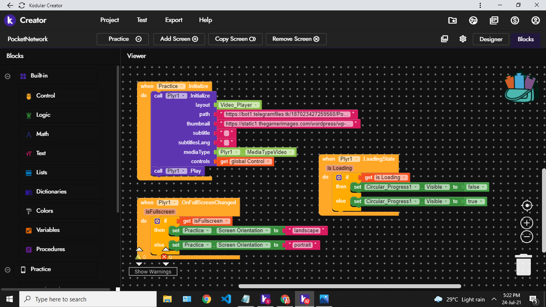Click the Show Warnings button
The width and height of the screenshot is (546, 307).
pos(153,272)
